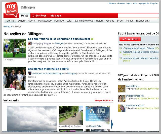Open myheimat Ville Gunzburger magazine link
The height and width of the screenshot is (134, 161).
click(x=140, y=58)
